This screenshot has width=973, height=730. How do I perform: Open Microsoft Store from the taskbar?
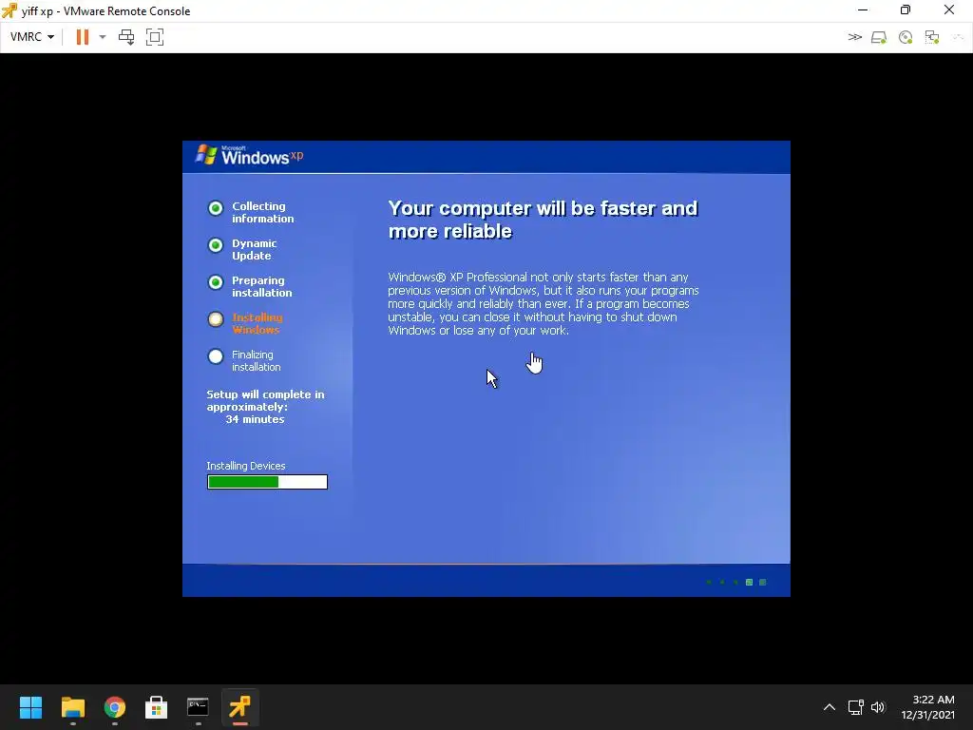pyautogui.click(x=157, y=707)
